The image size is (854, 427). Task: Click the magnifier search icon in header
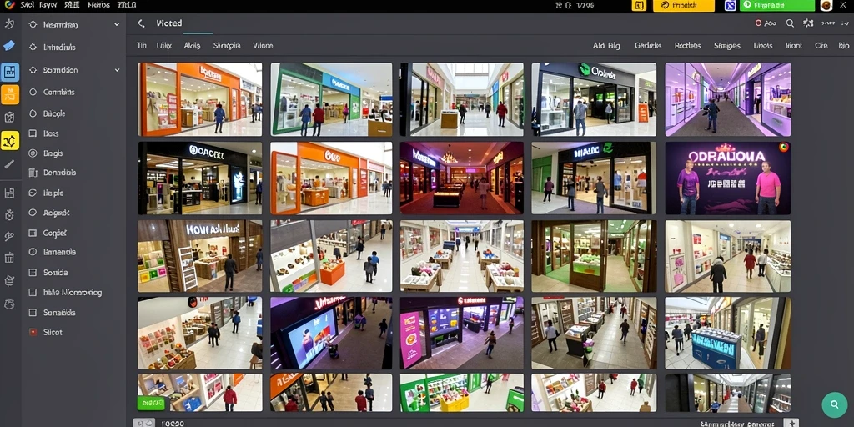pyautogui.click(x=790, y=23)
